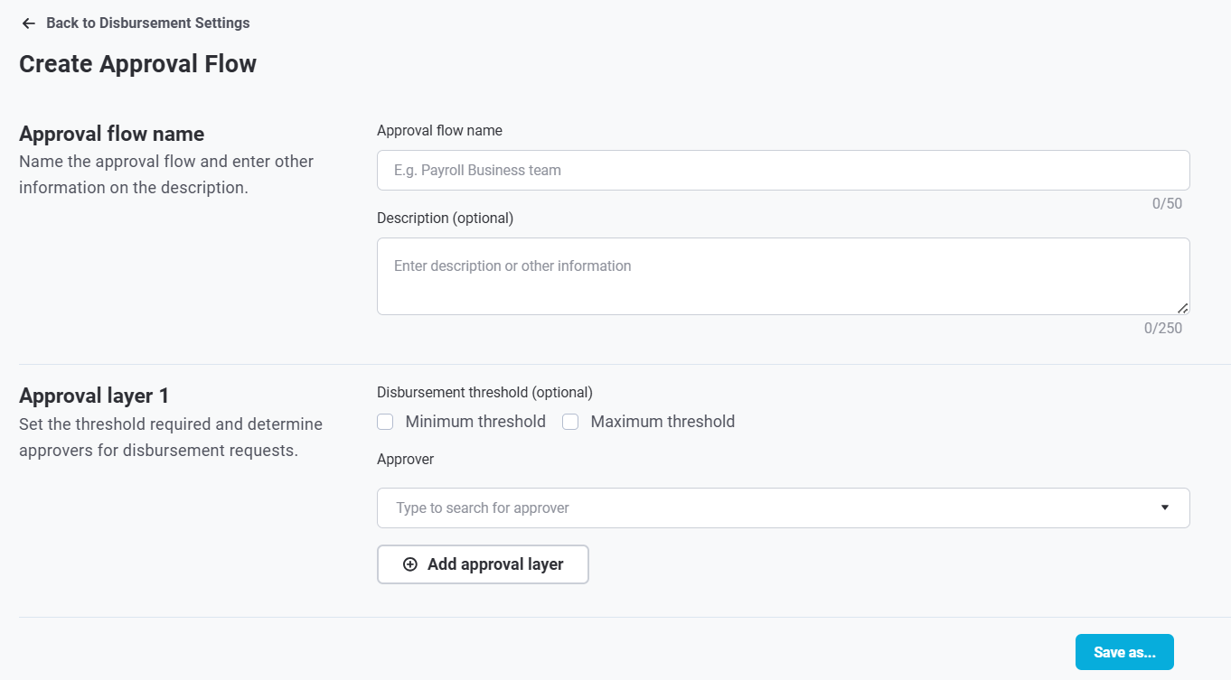Click the "Disbursement threshold (optional)" label
Screen dimensions: 1231x680
coord(484,392)
